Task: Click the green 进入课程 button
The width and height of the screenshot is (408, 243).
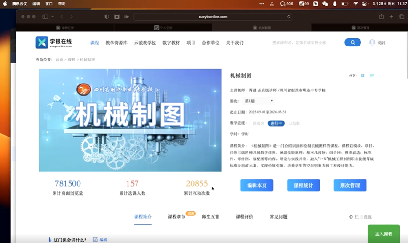Action: tap(384, 234)
